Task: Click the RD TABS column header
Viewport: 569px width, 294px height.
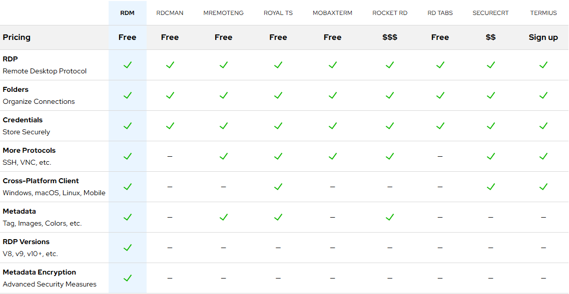Action: coord(440,13)
